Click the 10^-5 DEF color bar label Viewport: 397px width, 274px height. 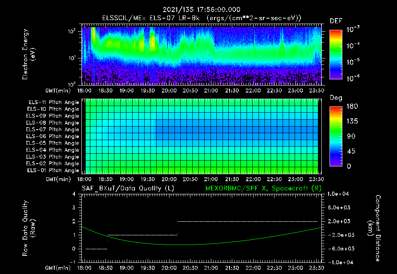(x=353, y=62)
